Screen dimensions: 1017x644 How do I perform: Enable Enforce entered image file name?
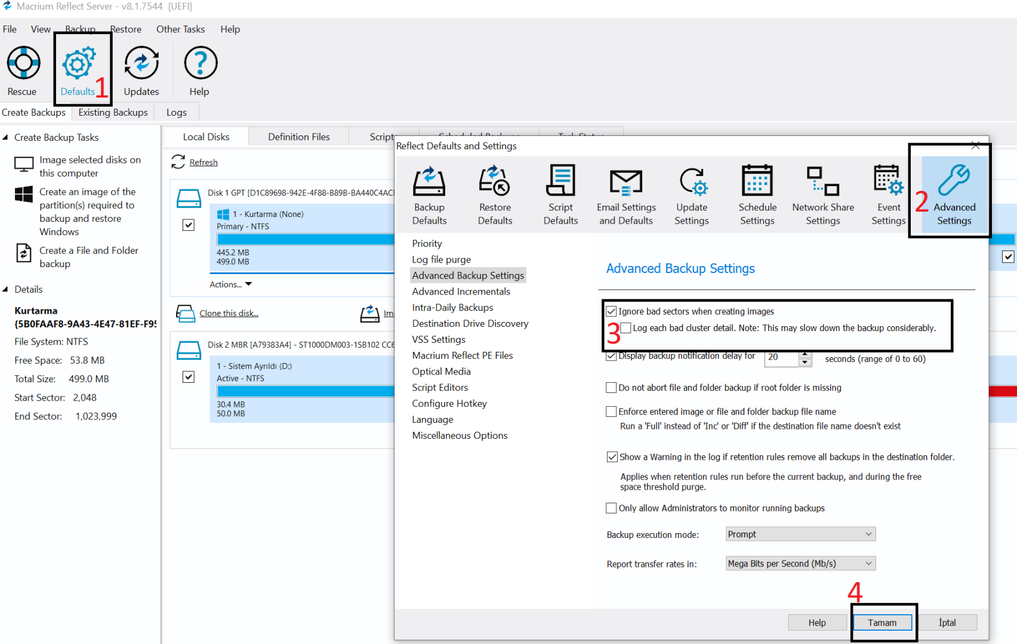(x=611, y=411)
